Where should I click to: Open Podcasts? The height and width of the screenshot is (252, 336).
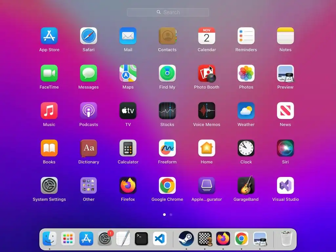[x=89, y=111]
